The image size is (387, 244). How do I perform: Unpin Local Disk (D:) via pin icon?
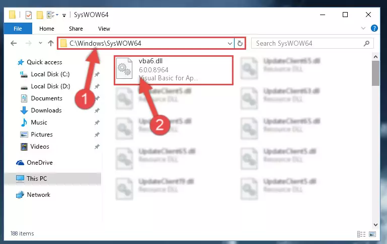97,86
